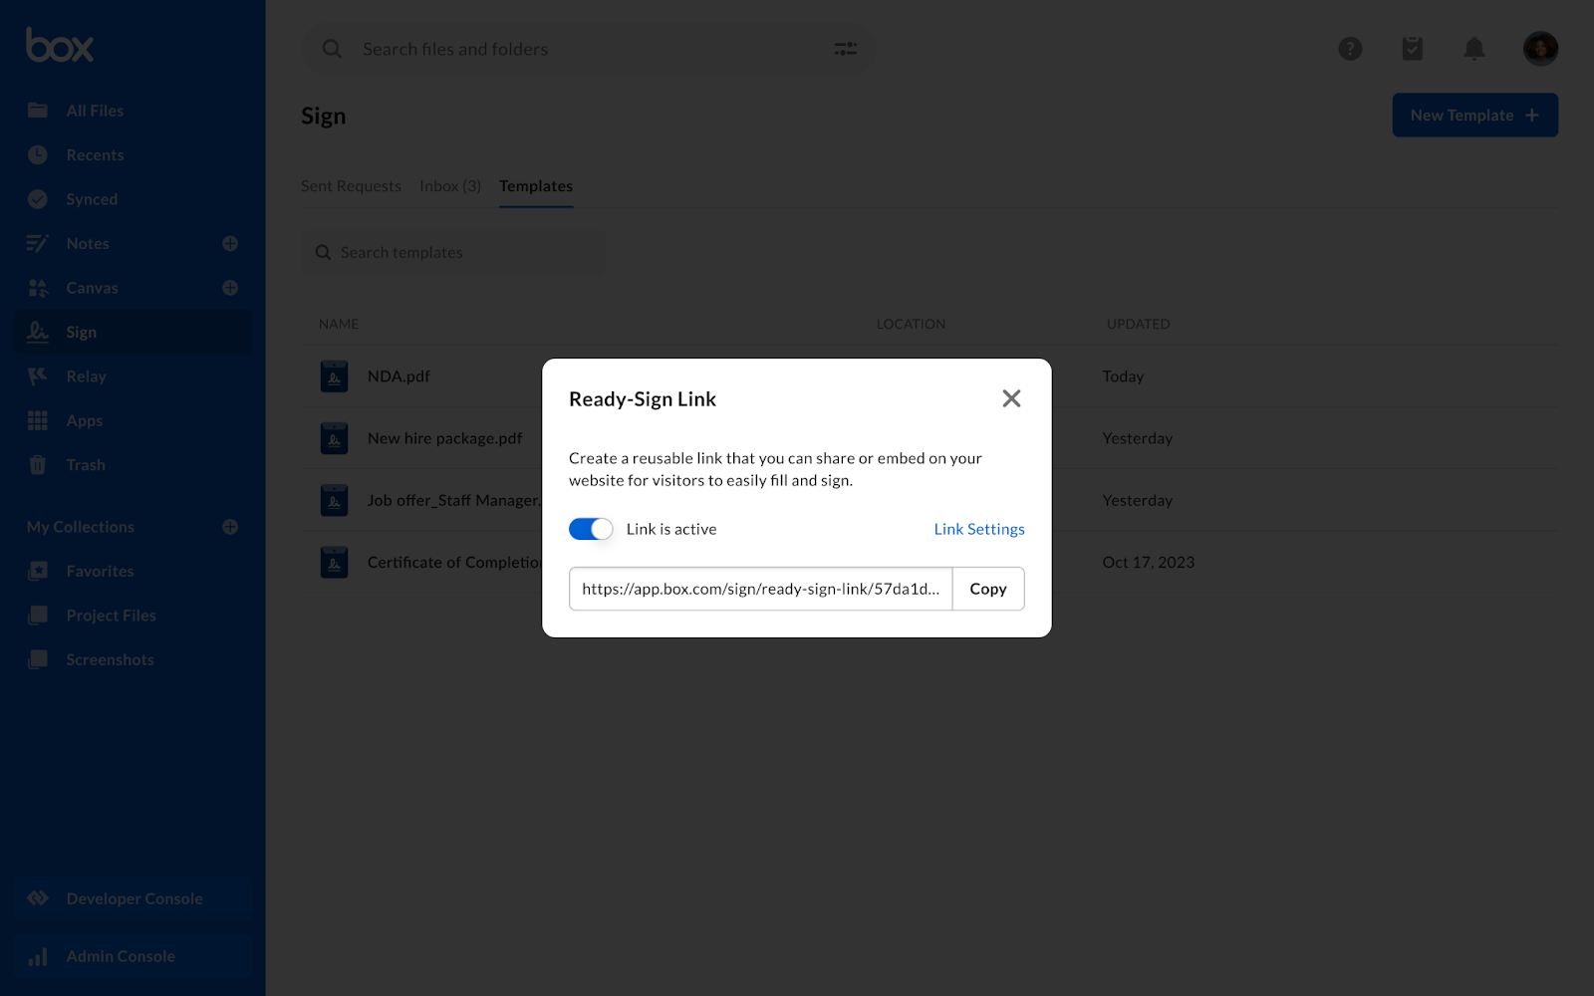Open the Help question mark icon
Screen dimensions: 1594x996
point(1350,49)
